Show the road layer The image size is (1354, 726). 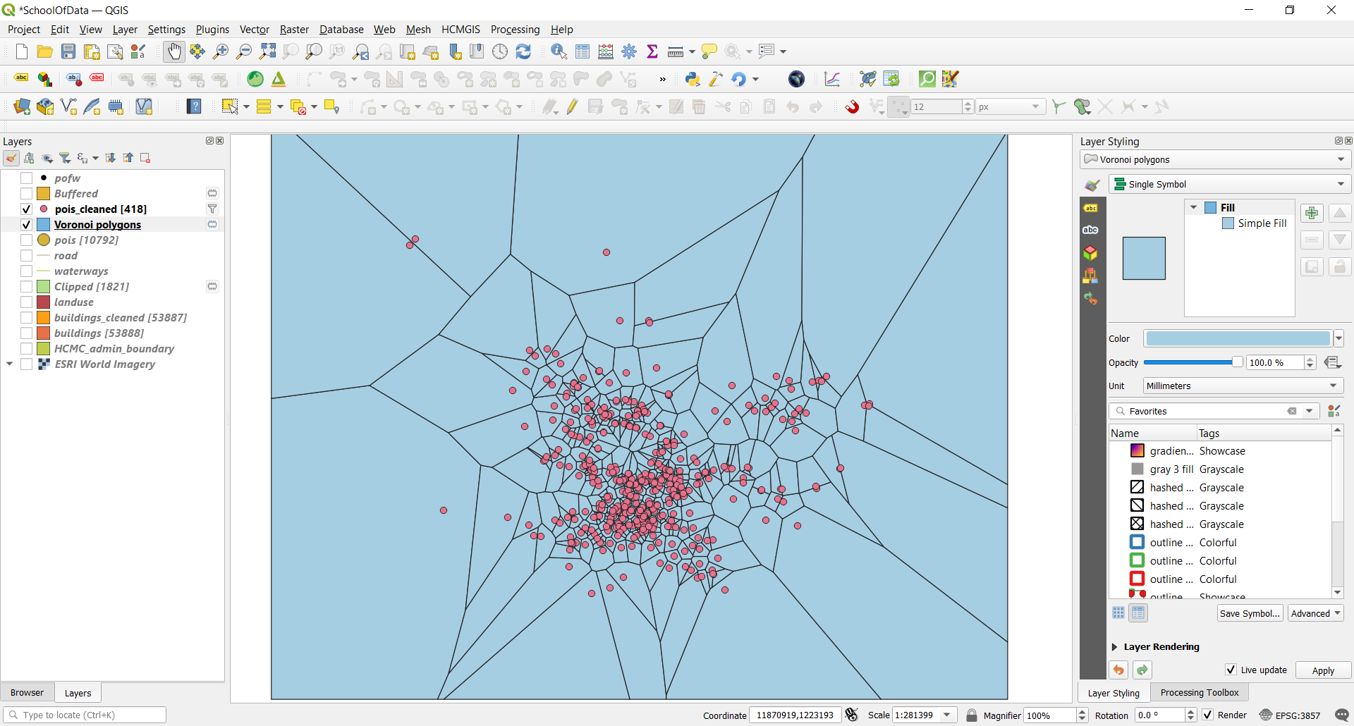[x=26, y=256]
